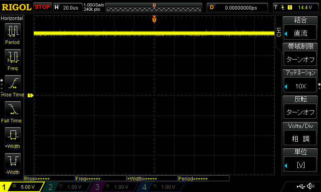Click the Rise=***** measurement result
Image resolution: width=321 pixels, height=192 pixels.
tap(50, 178)
